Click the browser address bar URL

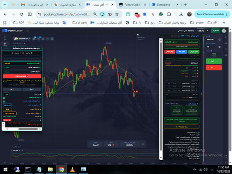67,14
